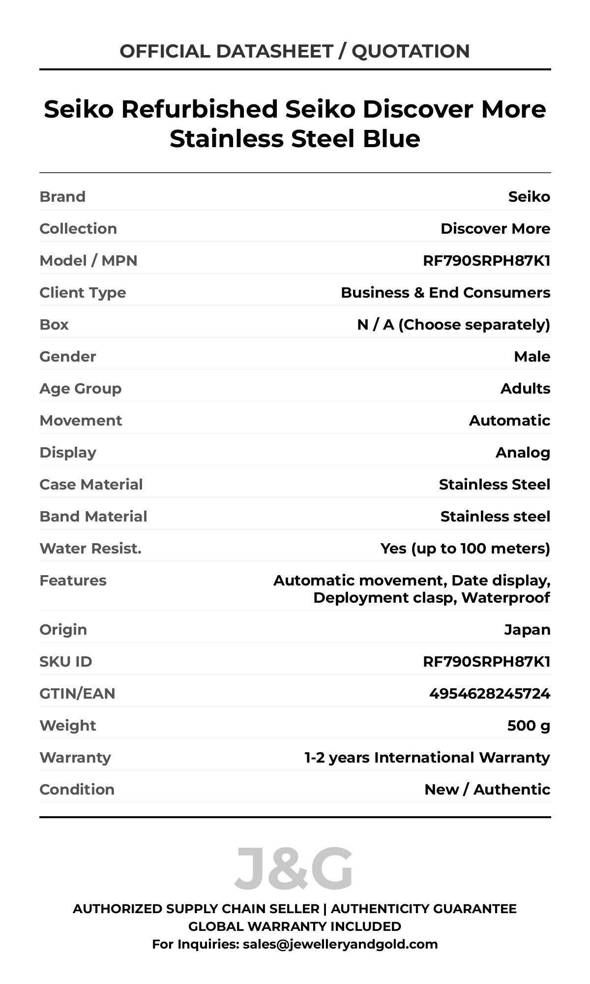Click the Global Warranty Included line

click(x=295, y=926)
